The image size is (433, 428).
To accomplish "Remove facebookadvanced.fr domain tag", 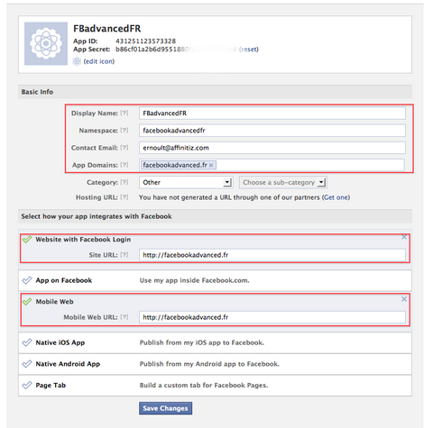I will (x=211, y=165).
